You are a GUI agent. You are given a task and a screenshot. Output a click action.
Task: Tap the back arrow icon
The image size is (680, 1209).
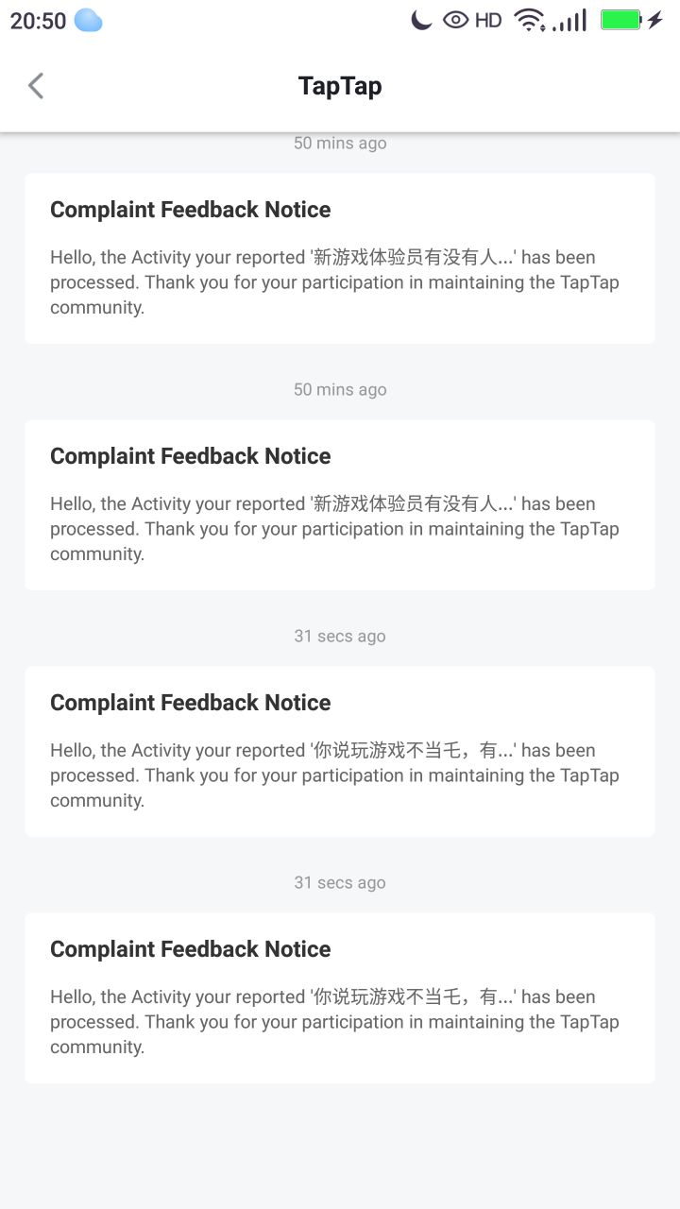pyautogui.click(x=36, y=86)
